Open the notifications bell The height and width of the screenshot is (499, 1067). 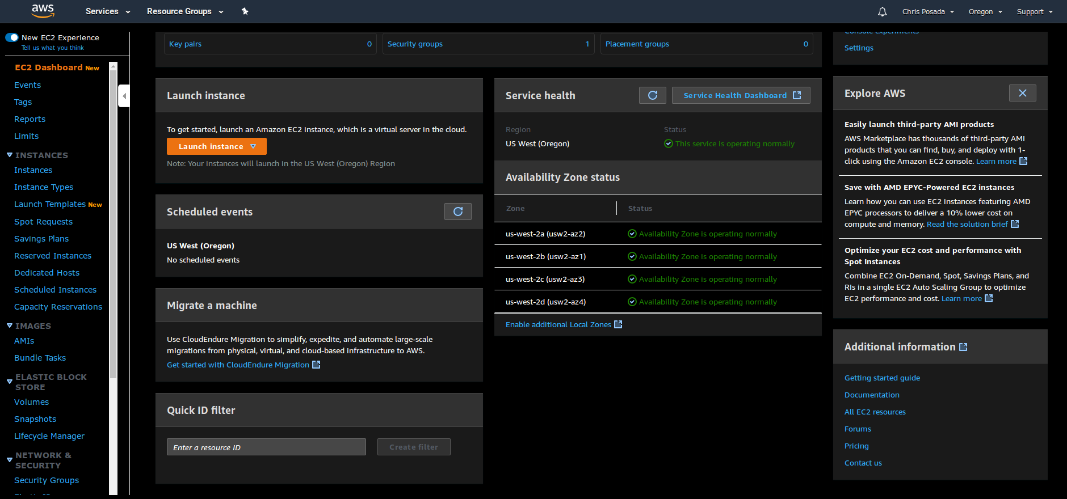[x=882, y=11]
